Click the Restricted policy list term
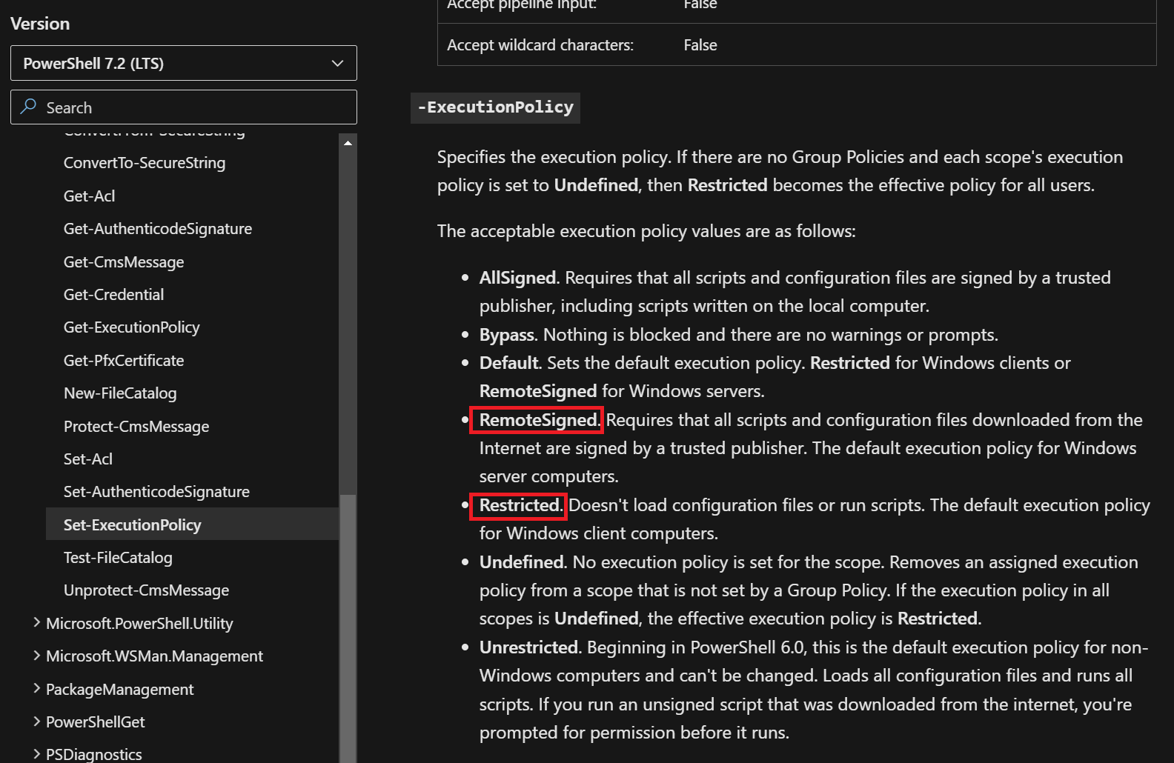Viewport: 1174px width, 763px height. (520, 505)
